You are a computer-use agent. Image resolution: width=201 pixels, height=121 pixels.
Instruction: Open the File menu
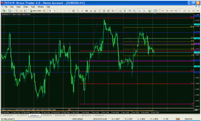[6, 7]
